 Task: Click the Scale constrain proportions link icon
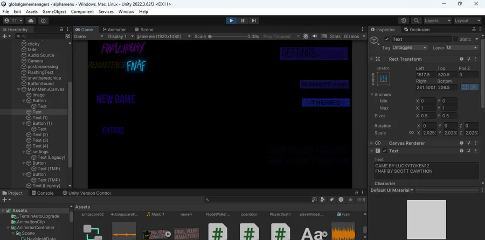coord(411,133)
